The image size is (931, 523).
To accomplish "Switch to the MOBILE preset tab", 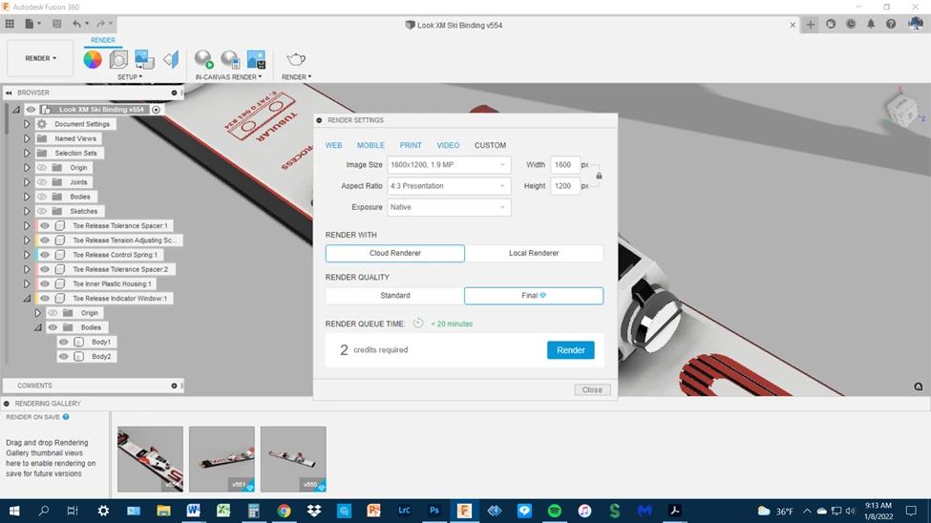I will point(370,145).
